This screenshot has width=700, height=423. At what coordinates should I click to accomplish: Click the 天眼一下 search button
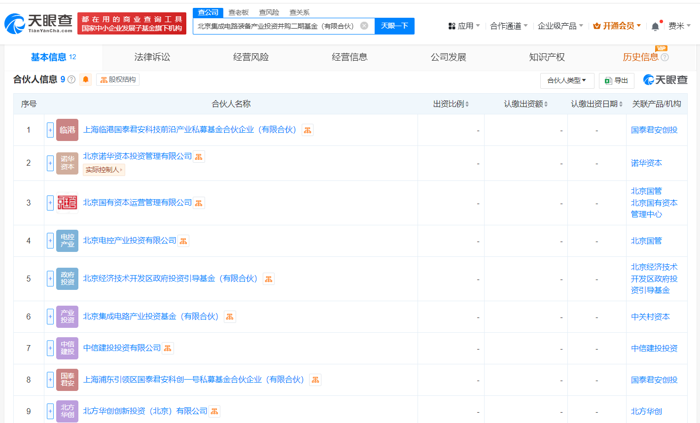click(394, 26)
